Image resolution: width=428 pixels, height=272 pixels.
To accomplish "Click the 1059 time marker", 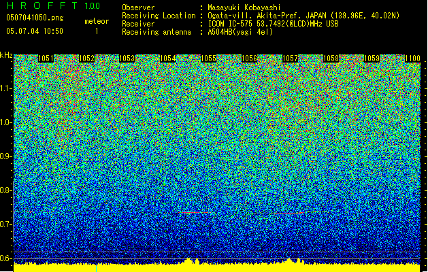I will [x=372, y=58].
